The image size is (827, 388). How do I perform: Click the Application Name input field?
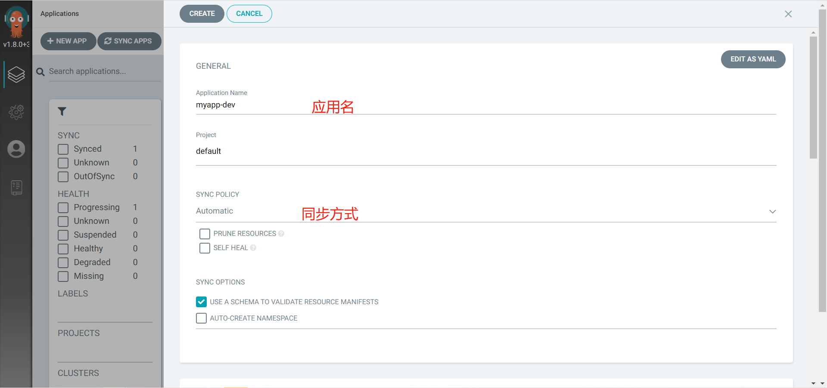(x=486, y=105)
